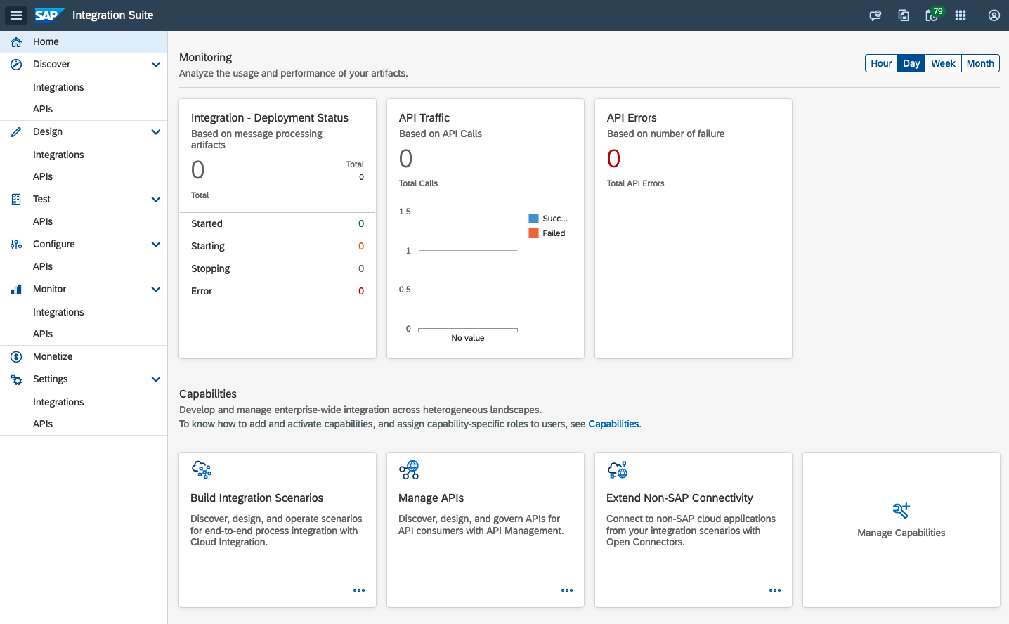Collapse the Monitor section chevron
The width and height of the screenshot is (1009, 624).
tap(156, 289)
